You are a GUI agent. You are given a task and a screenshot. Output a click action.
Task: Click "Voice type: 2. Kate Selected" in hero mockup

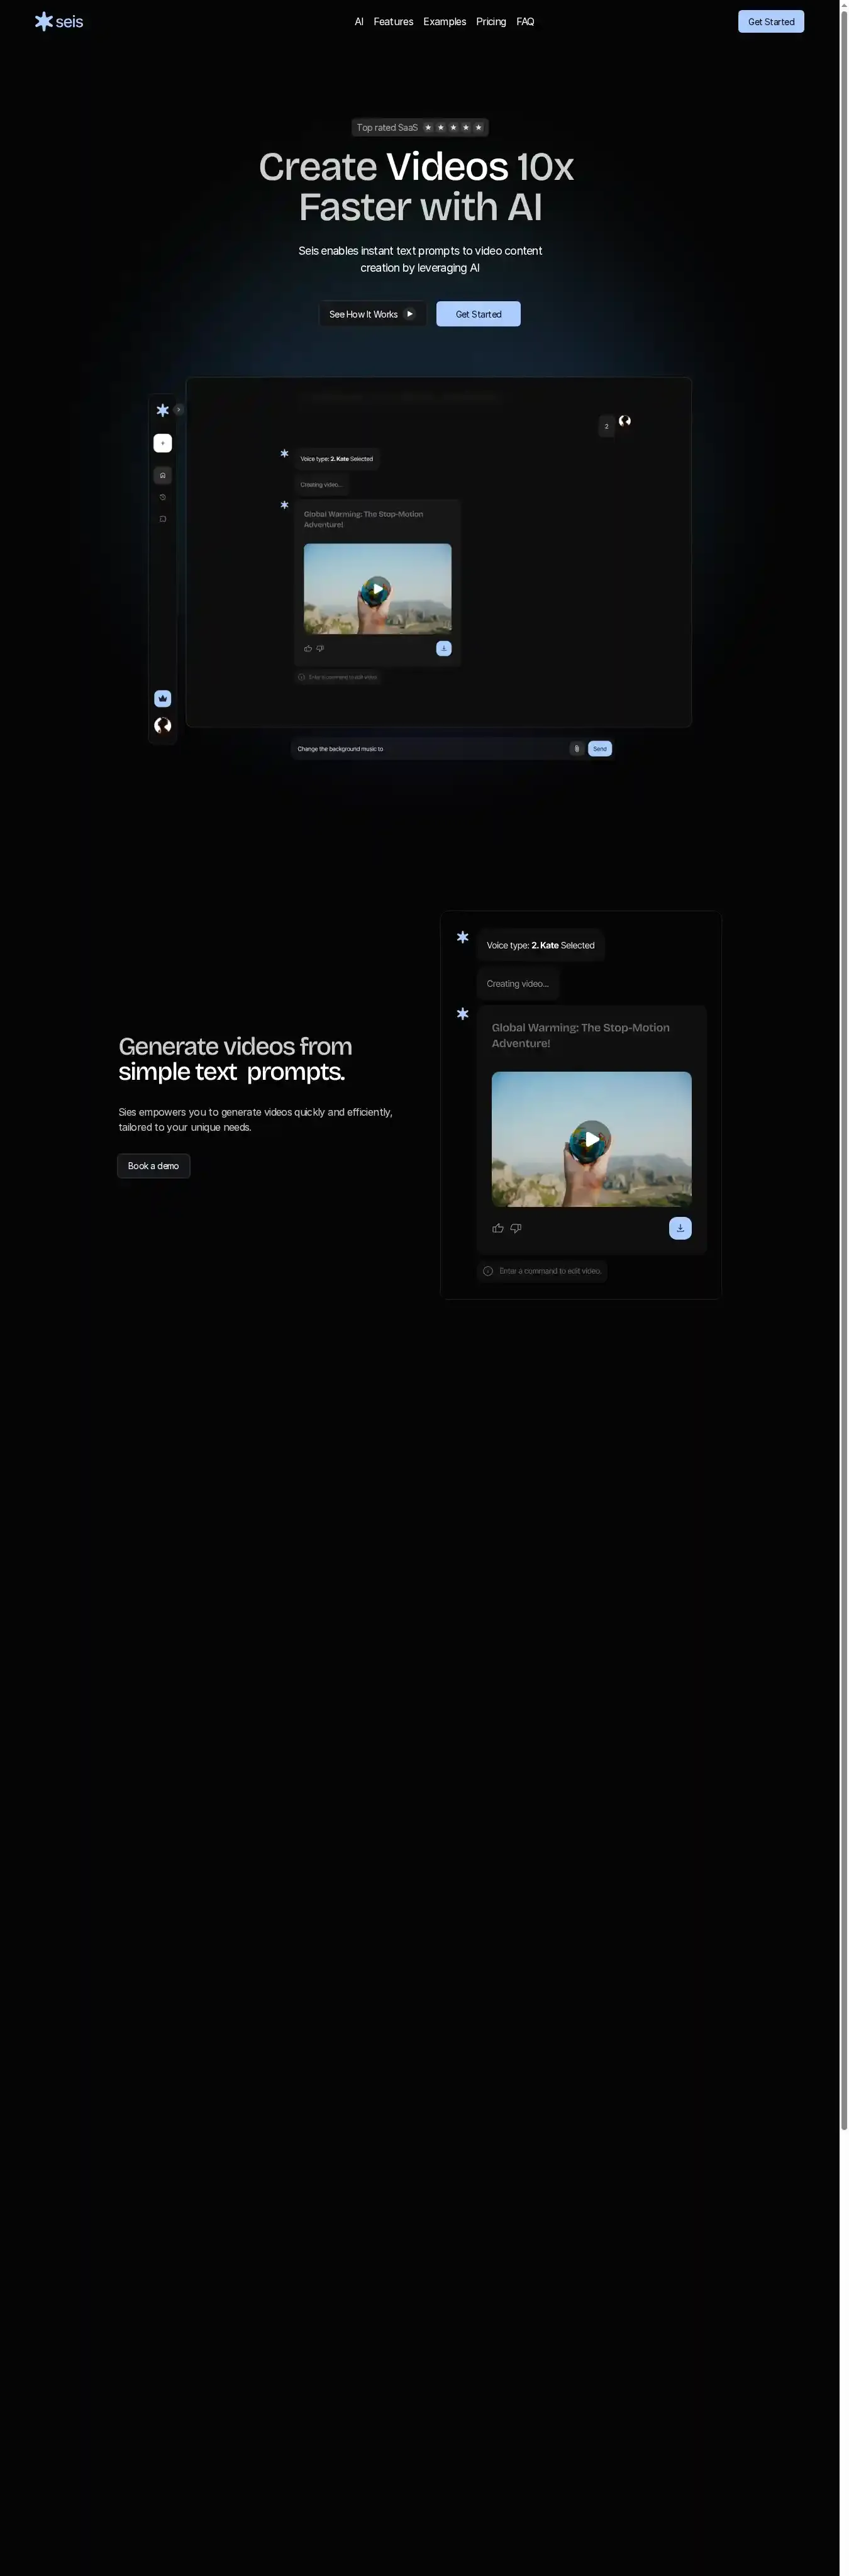click(337, 459)
